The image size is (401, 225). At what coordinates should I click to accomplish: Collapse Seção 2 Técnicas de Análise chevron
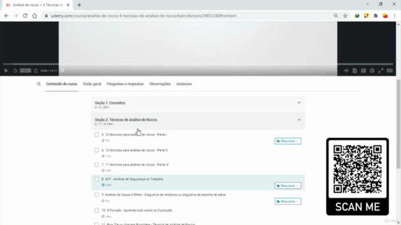(x=299, y=119)
